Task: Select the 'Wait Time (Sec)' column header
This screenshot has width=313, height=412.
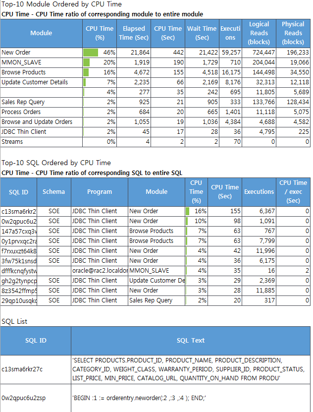Action: coord(202,33)
